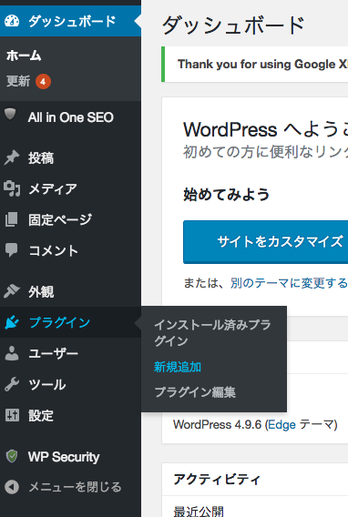Open the 外観 appearance menu

click(x=70, y=291)
